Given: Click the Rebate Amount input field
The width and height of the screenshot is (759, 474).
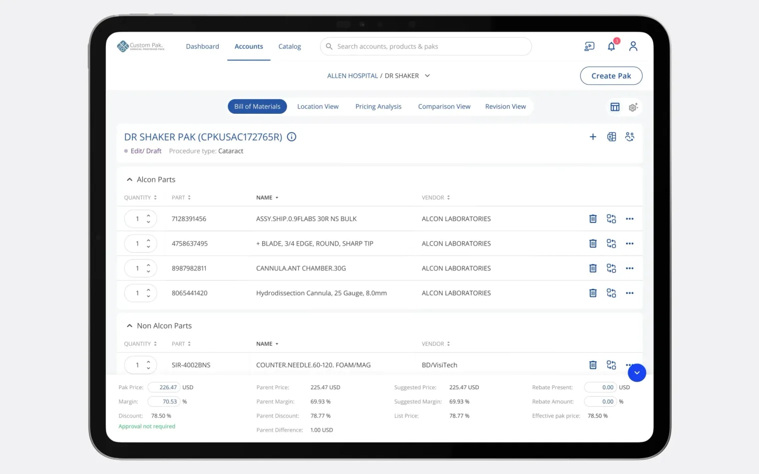Looking at the screenshot, I should [600, 402].
